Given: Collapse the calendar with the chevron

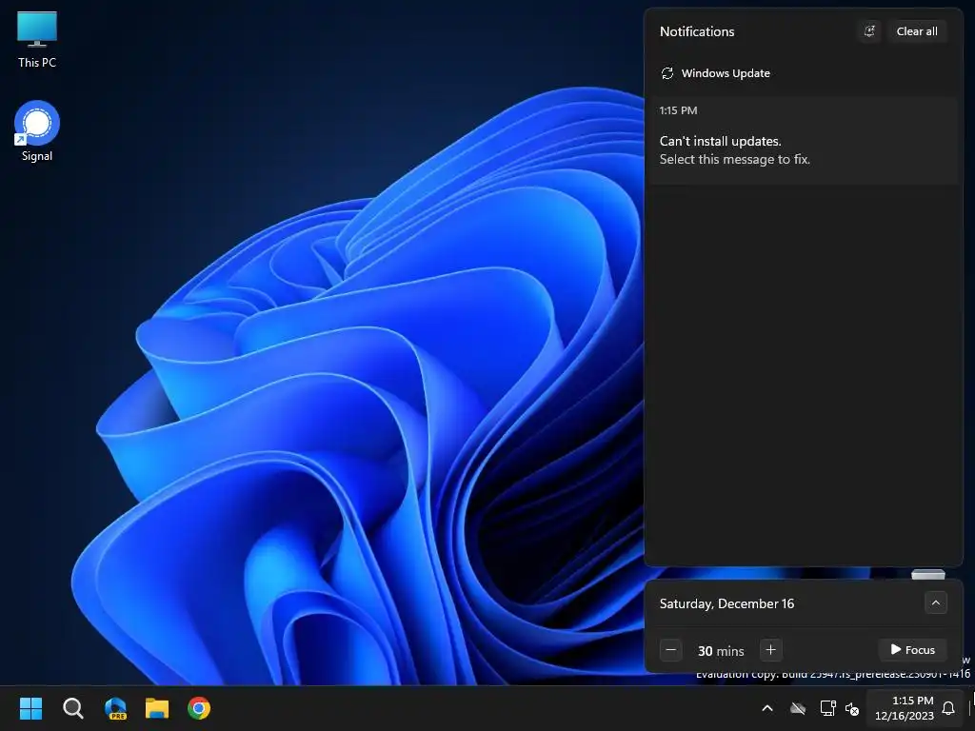Looking at the screenshot, I should (935, 603).
